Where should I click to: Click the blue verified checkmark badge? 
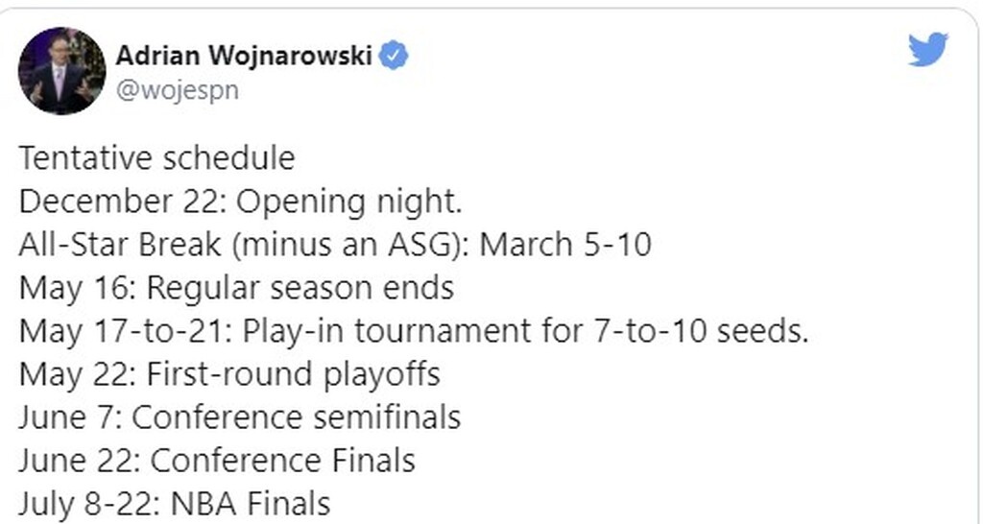coord(395,56)
